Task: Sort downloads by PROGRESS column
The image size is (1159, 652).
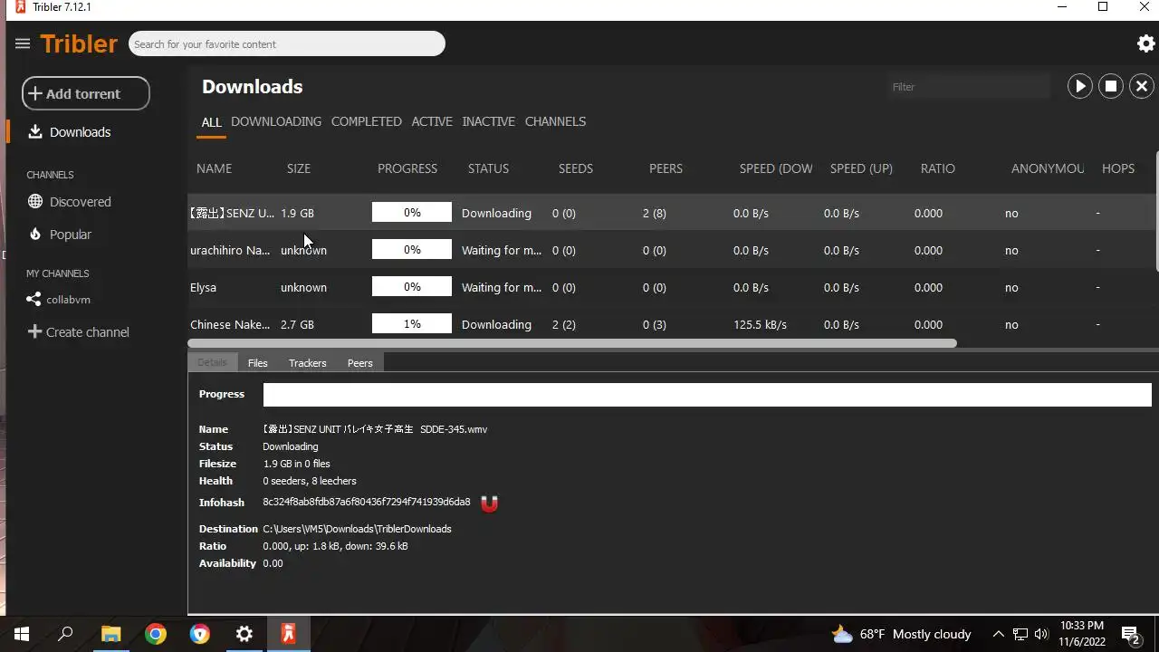Action: tap(407, 168)
